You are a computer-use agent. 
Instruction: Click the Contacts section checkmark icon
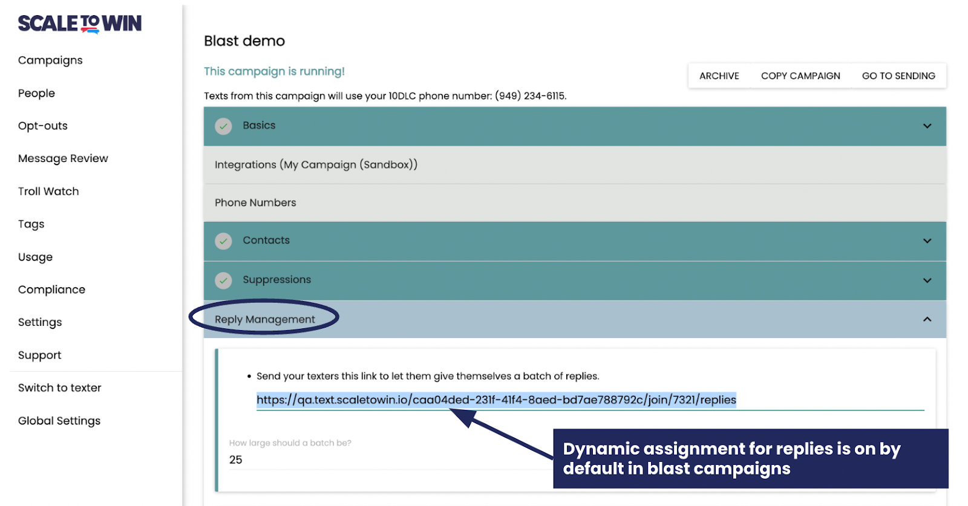(224, 241)
